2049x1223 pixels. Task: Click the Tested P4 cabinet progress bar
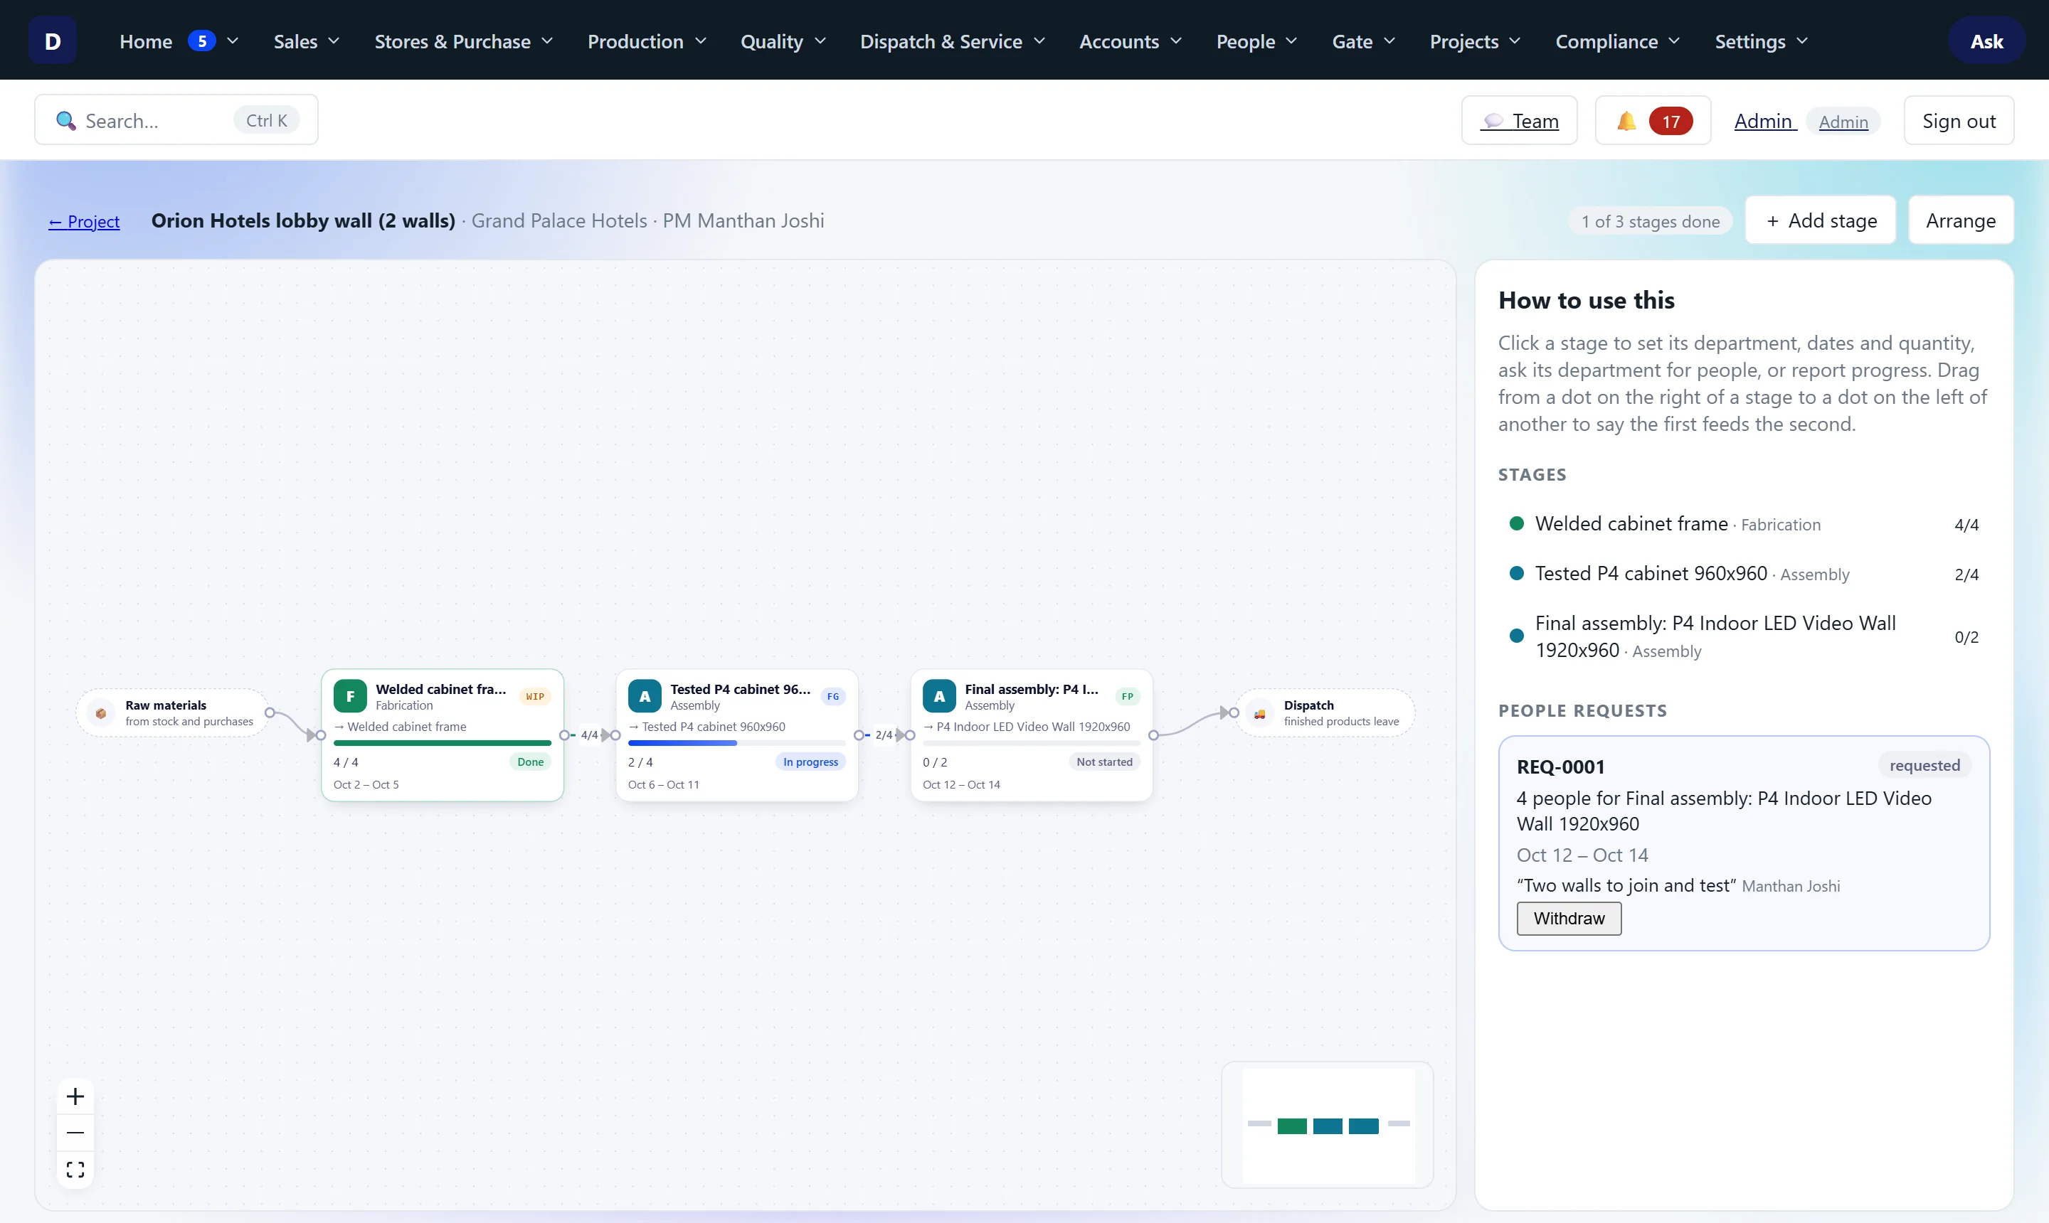coord(736,743)
